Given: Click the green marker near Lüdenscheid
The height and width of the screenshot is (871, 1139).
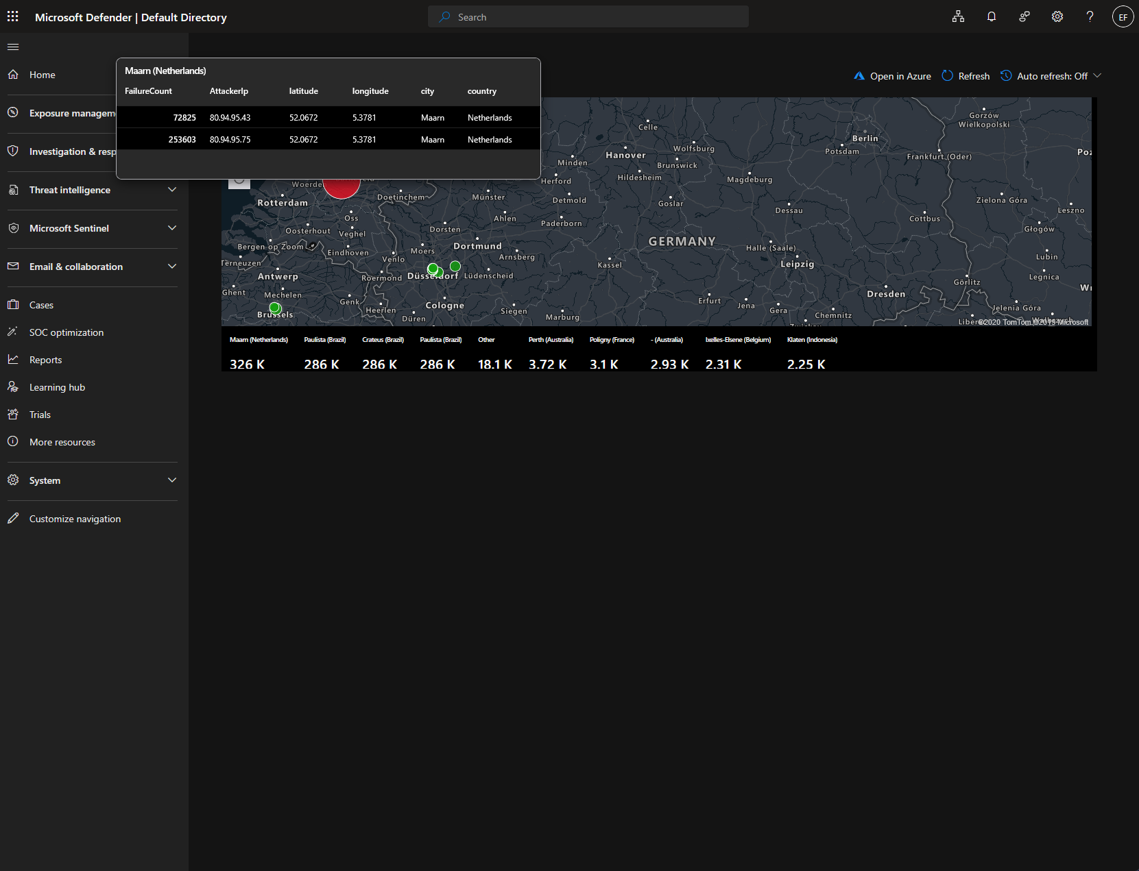Looking at the screenshot, I should [455, 266].
